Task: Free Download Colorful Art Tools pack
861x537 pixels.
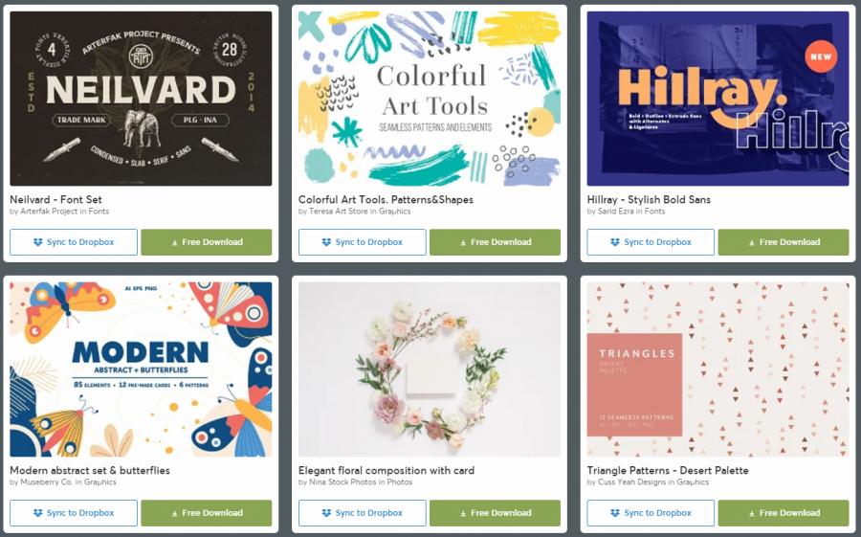Action: (495, 242)
